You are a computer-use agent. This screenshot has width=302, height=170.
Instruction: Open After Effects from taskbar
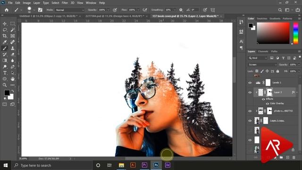pos(168,165)
